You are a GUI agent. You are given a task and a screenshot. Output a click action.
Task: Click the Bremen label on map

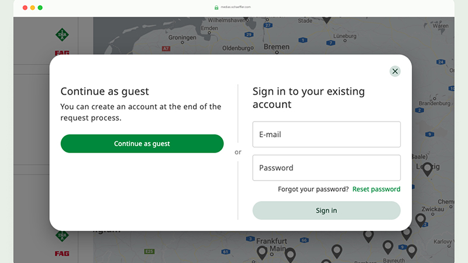pyautogui.click(x=276, y=47)
